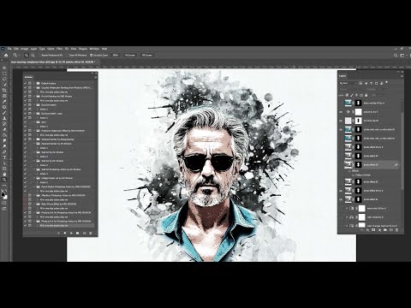Open the Window menu

(94, 49)
